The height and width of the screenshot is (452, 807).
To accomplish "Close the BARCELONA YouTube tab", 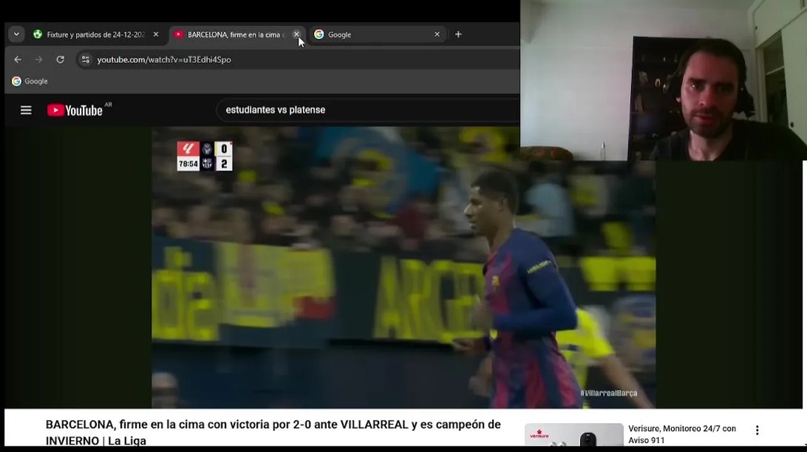I will click(297, 35).
